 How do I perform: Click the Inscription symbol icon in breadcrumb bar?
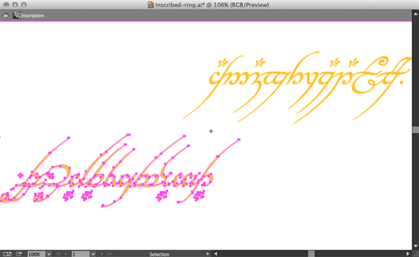point(16,16)
